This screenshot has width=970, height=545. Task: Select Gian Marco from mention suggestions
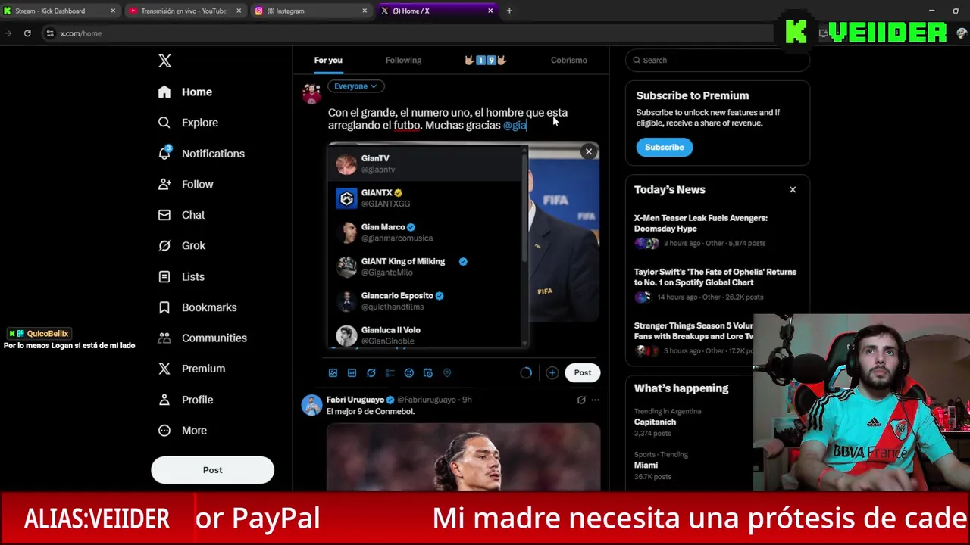click(425, 232)
